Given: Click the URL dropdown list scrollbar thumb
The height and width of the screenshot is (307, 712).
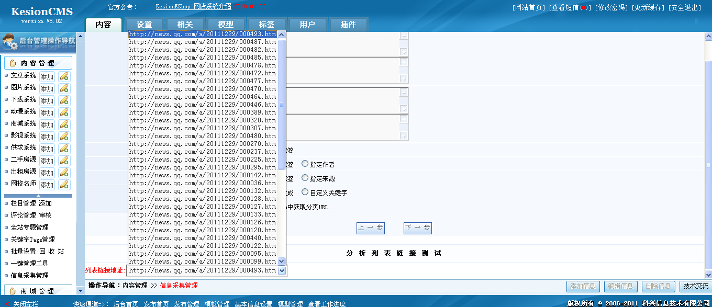Looking at the screenshot, I should (x=282, y=104).
